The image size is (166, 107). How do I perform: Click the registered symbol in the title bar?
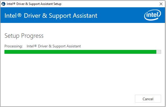click(x=14, y=4)
